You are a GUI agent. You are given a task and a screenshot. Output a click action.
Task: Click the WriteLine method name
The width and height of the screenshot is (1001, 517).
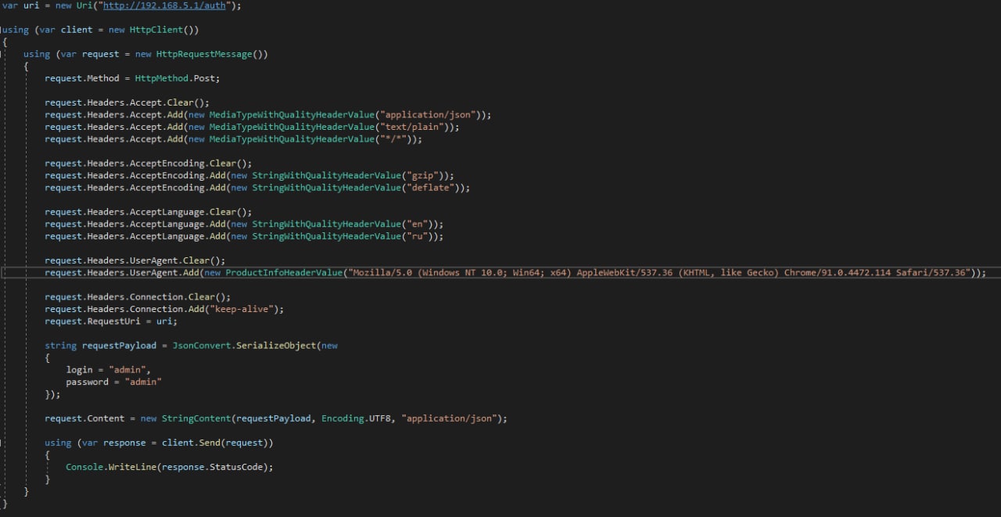[x=132, y=467]
